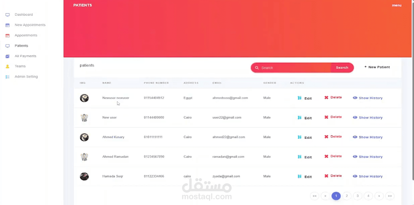Click the Patients monitor icon in sidebar
This screenshot has height=205, width=414.
pos(7,46)
